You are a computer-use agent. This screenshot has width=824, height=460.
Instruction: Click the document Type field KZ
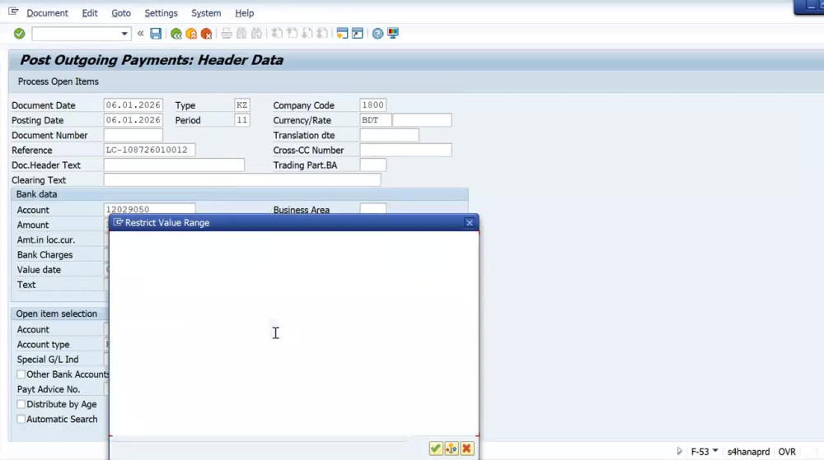click(241, 105)
